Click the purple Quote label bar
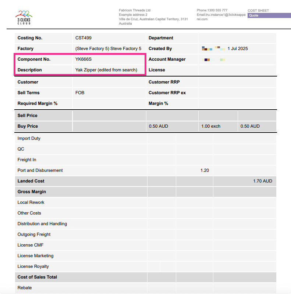The image size is (291, 294). coord(269,15)
